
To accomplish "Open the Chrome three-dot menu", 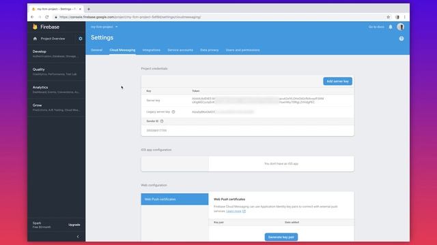I will pos(405,17).
